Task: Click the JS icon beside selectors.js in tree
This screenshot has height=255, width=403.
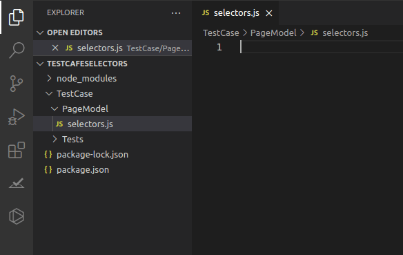Action: point(59,124)
